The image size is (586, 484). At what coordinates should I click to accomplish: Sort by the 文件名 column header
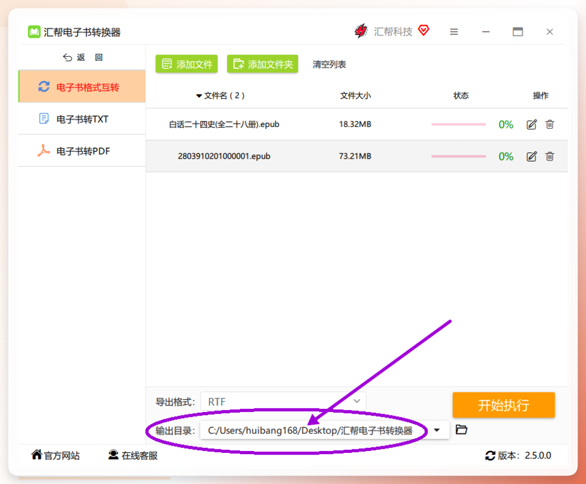[220, 96]
